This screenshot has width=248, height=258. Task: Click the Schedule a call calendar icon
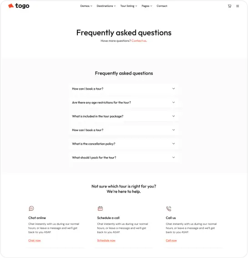pyautogui.click(x=100, y=208)
